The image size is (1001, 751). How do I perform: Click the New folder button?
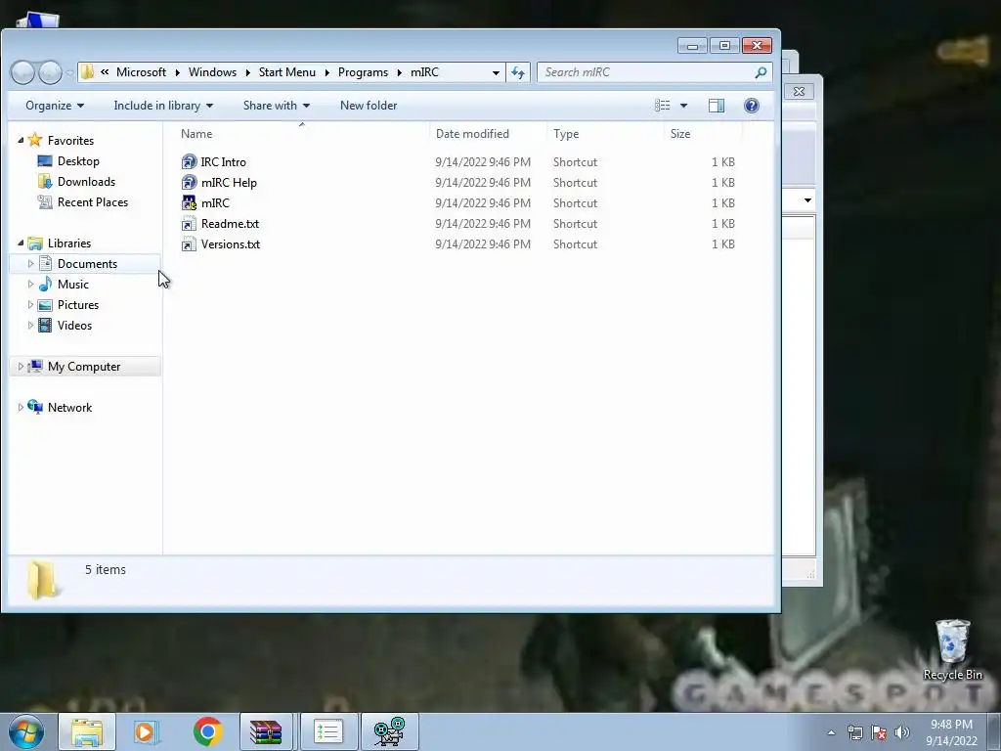(x=369, y=106)
